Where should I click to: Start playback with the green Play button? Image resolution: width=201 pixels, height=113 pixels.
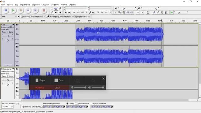tap(13, 10)
